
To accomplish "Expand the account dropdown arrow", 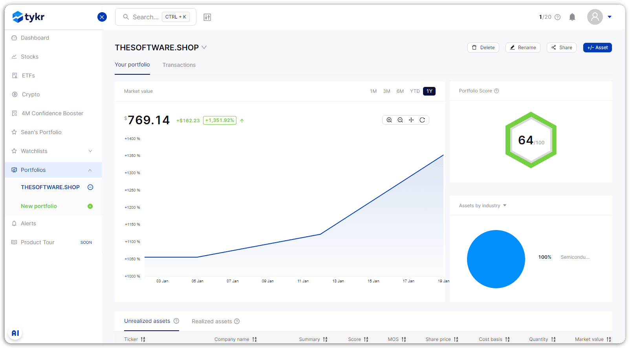I will point(610,17).
